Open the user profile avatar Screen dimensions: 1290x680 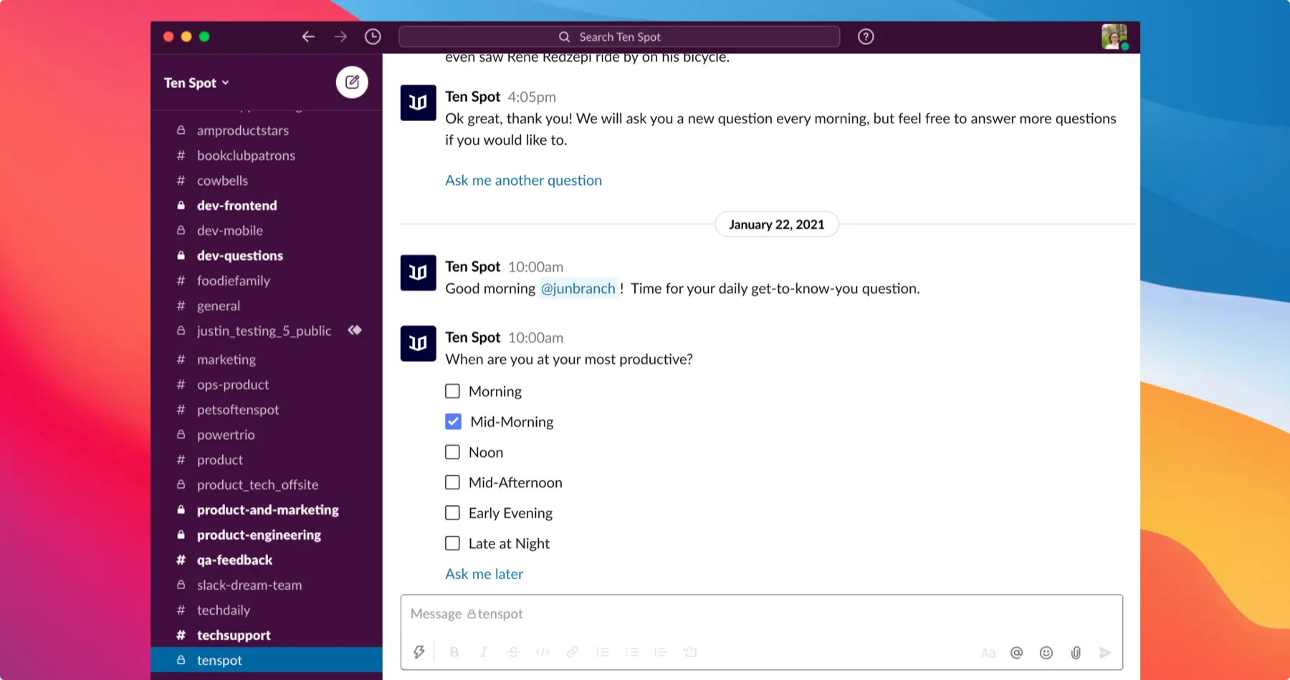tap(1114, 37)
